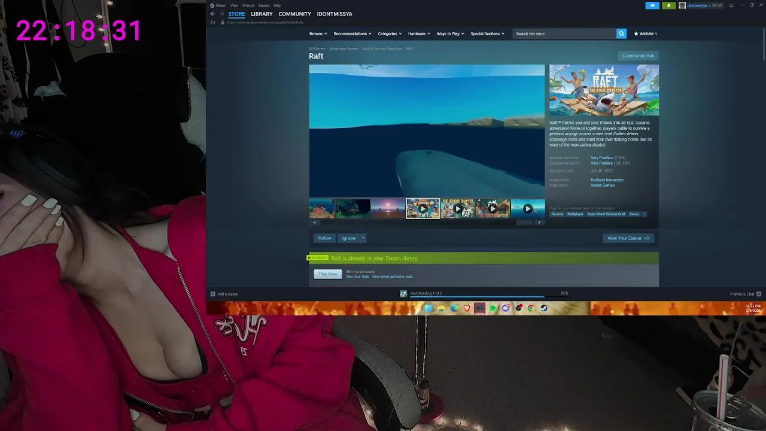Open the Redbeet Interactive developer link

coord(607,180)
